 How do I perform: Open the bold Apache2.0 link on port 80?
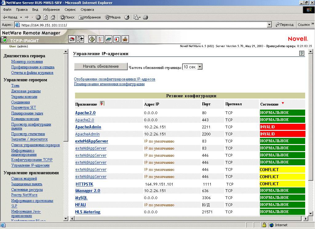pyautogui.click(x=86, y=113)
